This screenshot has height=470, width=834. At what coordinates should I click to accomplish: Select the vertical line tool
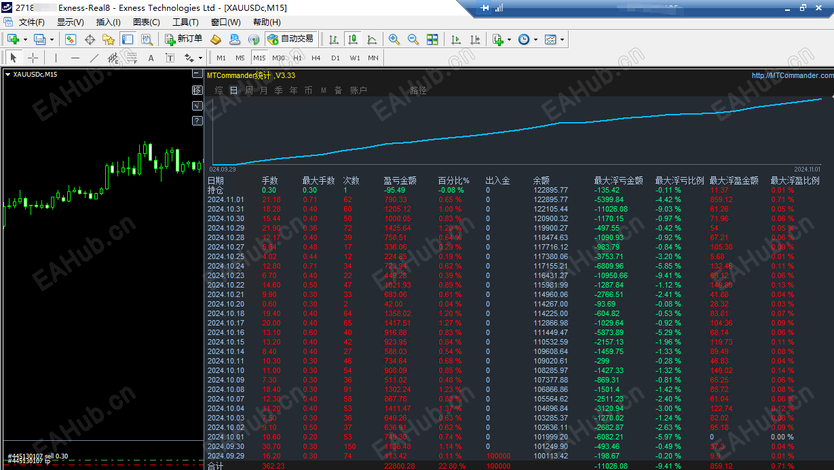(x=56, y=58)
